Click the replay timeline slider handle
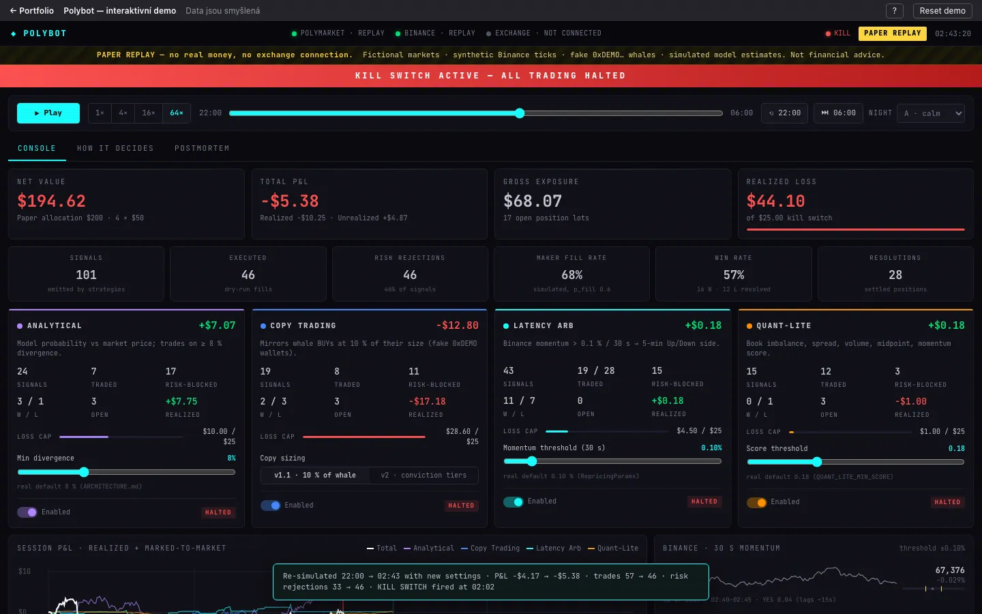This screenshot has width=982, height=614. pos(520,113)
